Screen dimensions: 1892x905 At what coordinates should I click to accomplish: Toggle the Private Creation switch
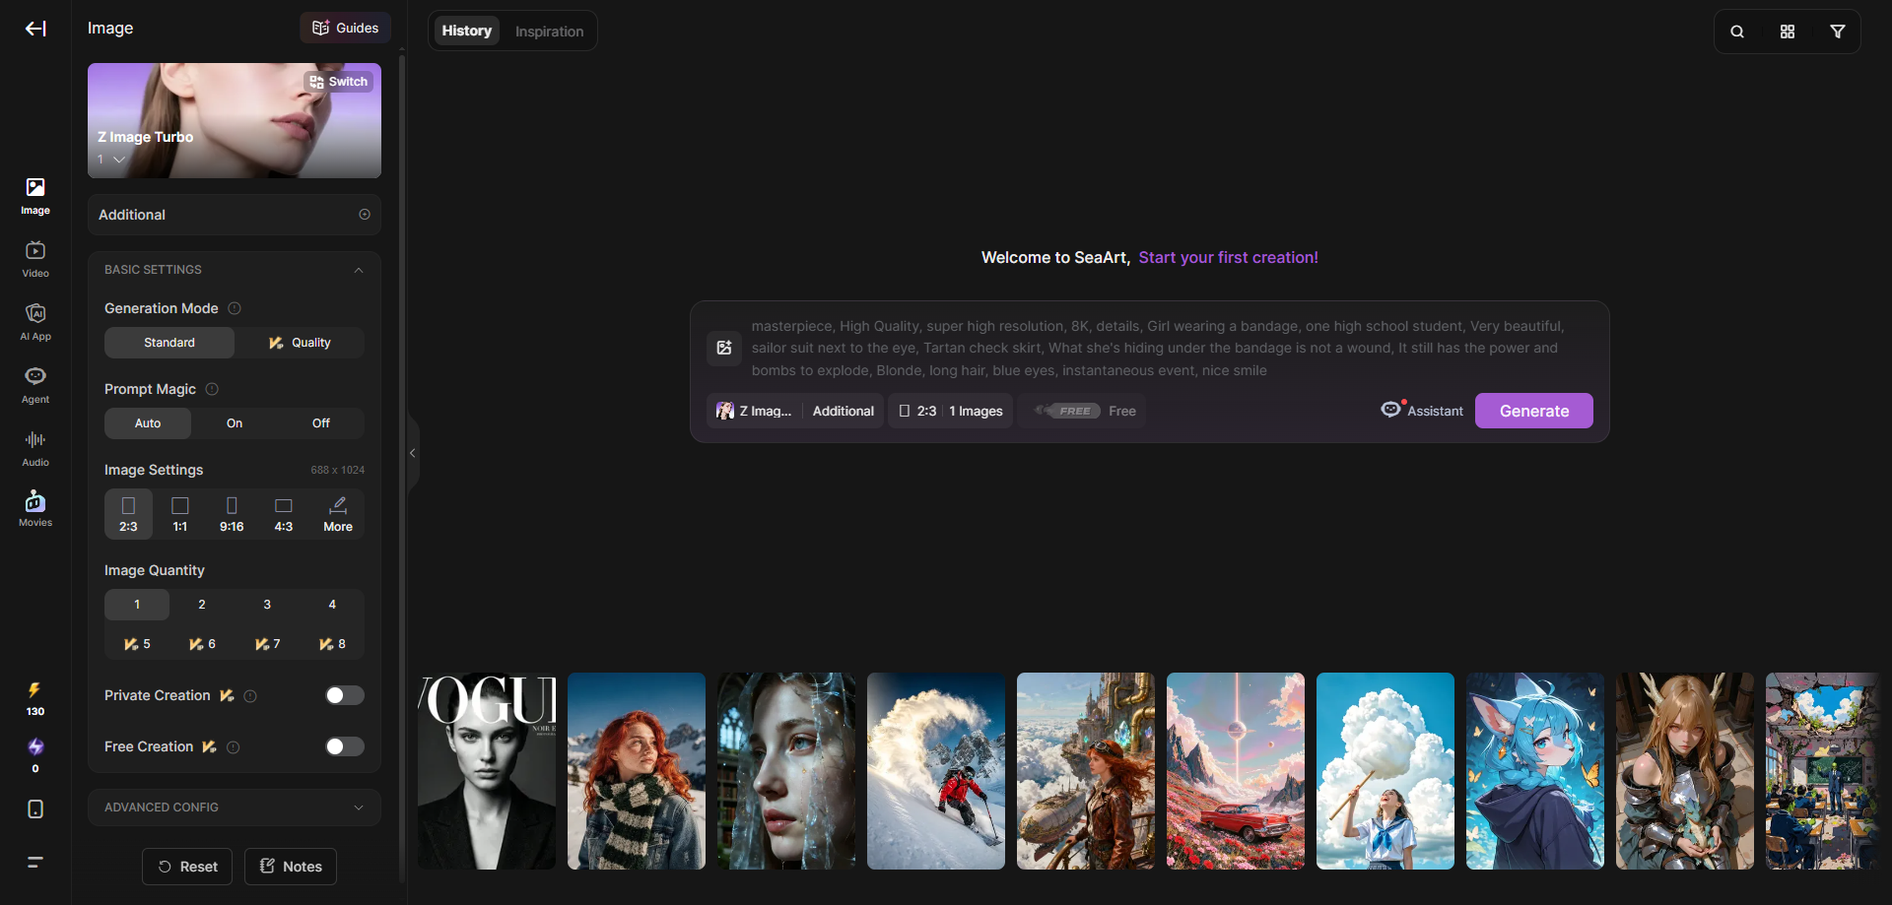tap(345, 695)
